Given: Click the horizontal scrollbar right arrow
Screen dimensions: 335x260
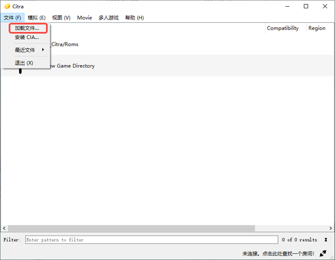Looking at the screenshot, I should point(331,228).
